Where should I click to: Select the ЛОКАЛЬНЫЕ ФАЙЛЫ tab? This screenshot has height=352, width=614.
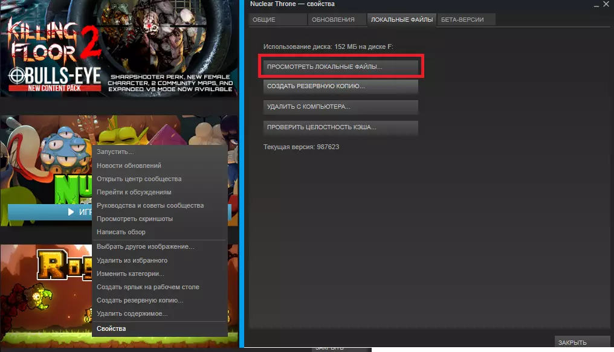[x=402, y=19]
